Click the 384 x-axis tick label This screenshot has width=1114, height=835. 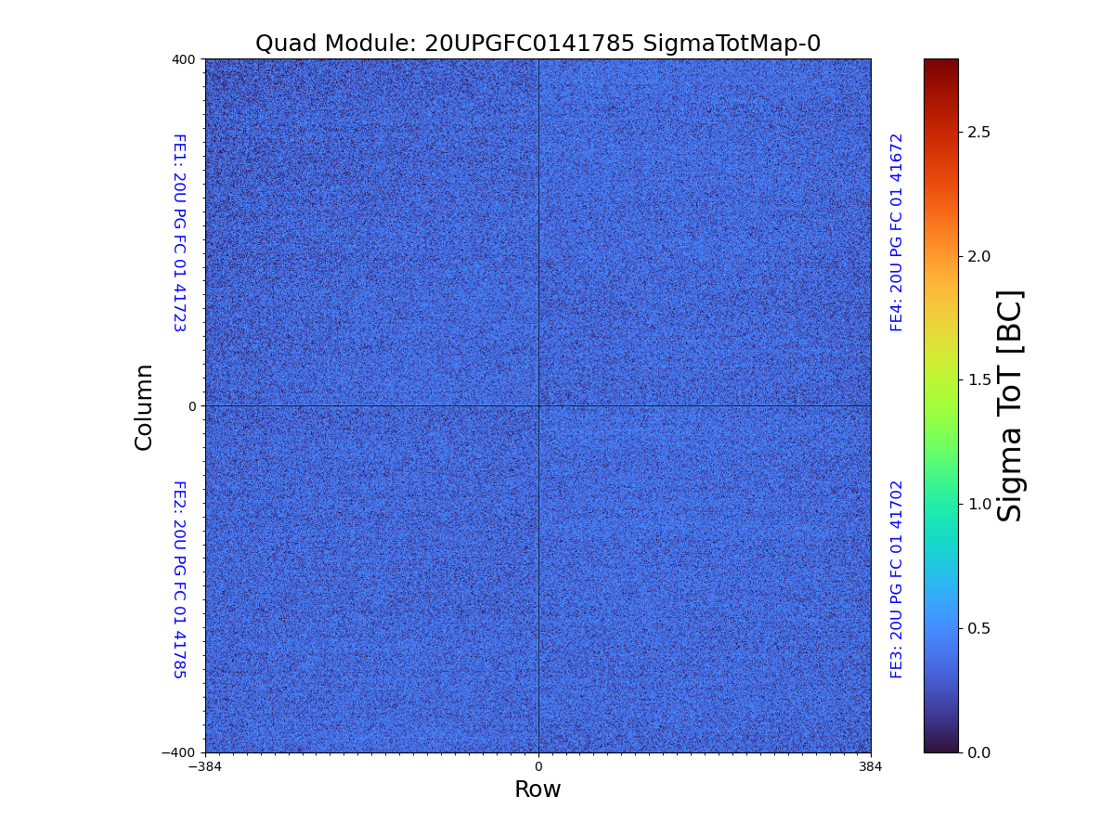871,766
